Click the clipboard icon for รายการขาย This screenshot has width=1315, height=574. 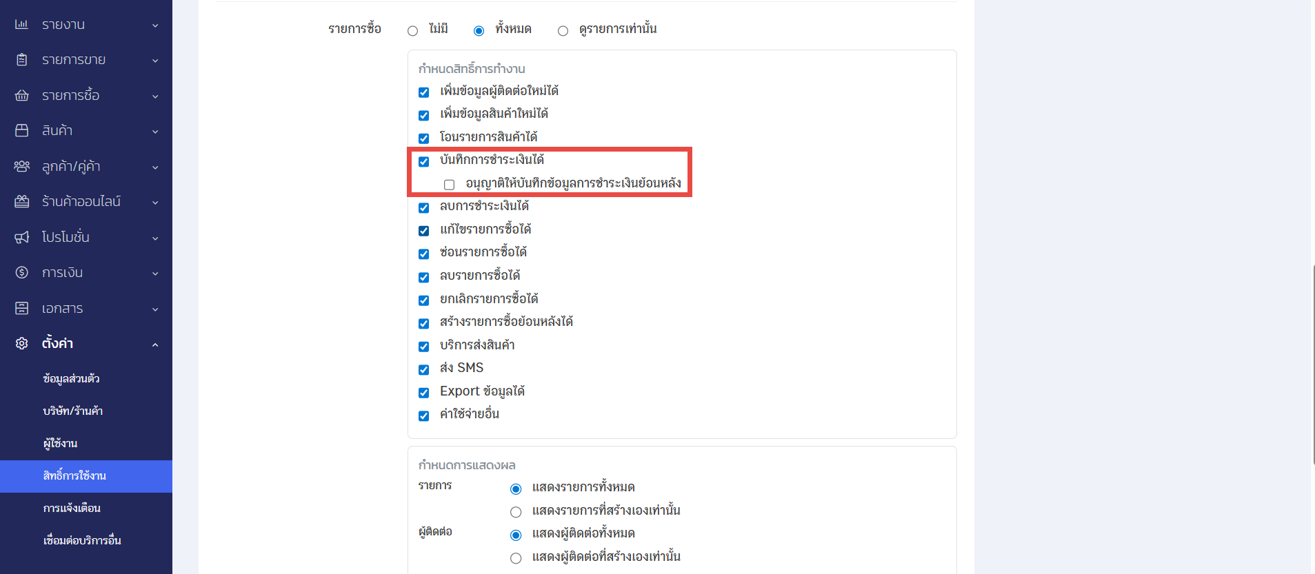coord(22,60)
